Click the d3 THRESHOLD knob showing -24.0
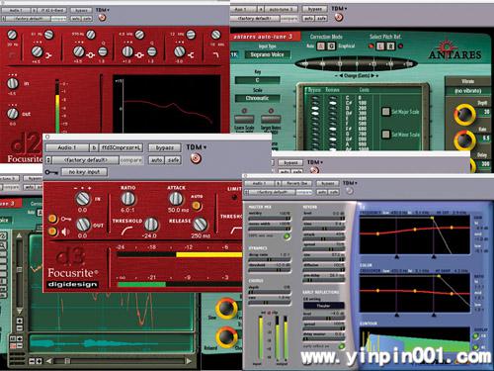Image resolution: width=494 pixels, height=371 pixels. click(x=151, y=225)
